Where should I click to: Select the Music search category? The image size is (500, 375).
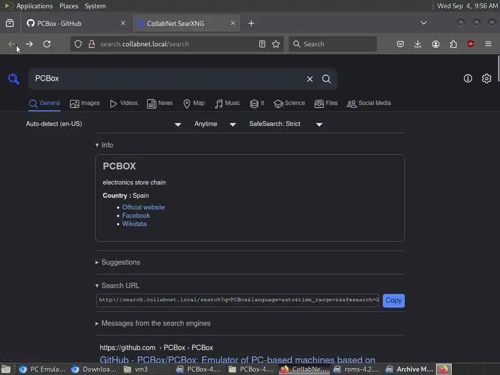point(228,104)
